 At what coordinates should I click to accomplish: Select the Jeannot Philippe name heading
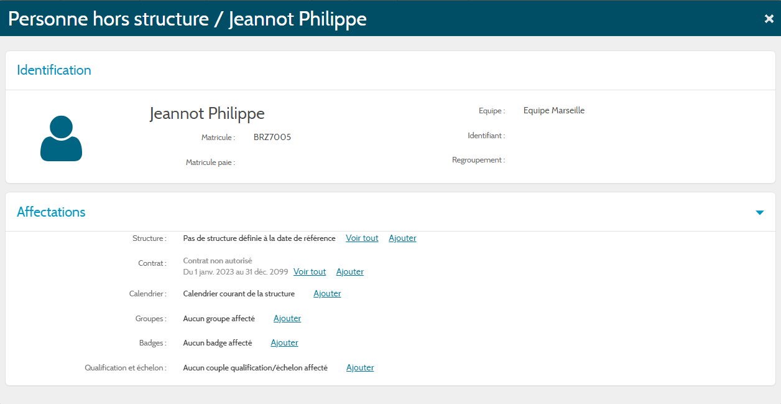207,113
